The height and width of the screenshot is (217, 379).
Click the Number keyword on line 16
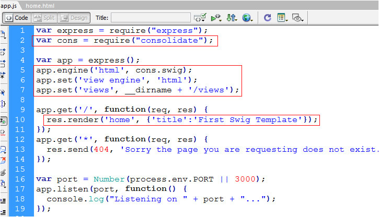click(109, 179)
